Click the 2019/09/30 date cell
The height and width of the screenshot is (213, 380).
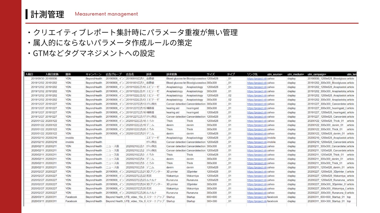38,79
